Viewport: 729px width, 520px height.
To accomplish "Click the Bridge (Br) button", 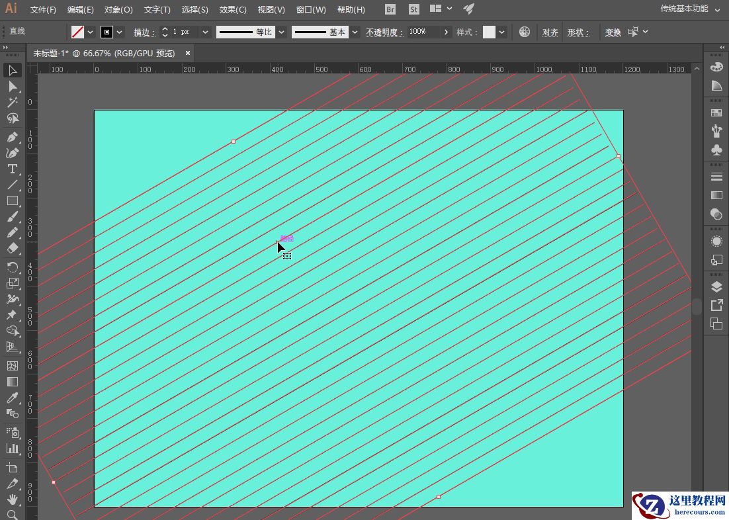I will (x=390, y=9).
